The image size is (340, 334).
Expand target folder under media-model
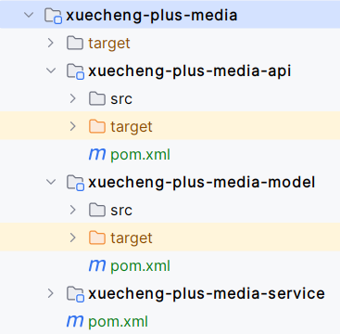pos(73,238)
